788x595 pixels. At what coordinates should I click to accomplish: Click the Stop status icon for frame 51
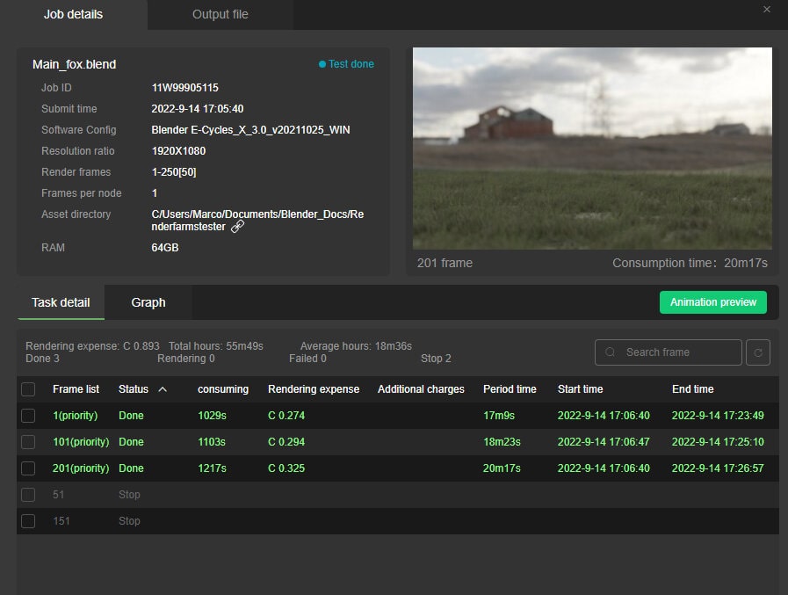click(128, 494)
